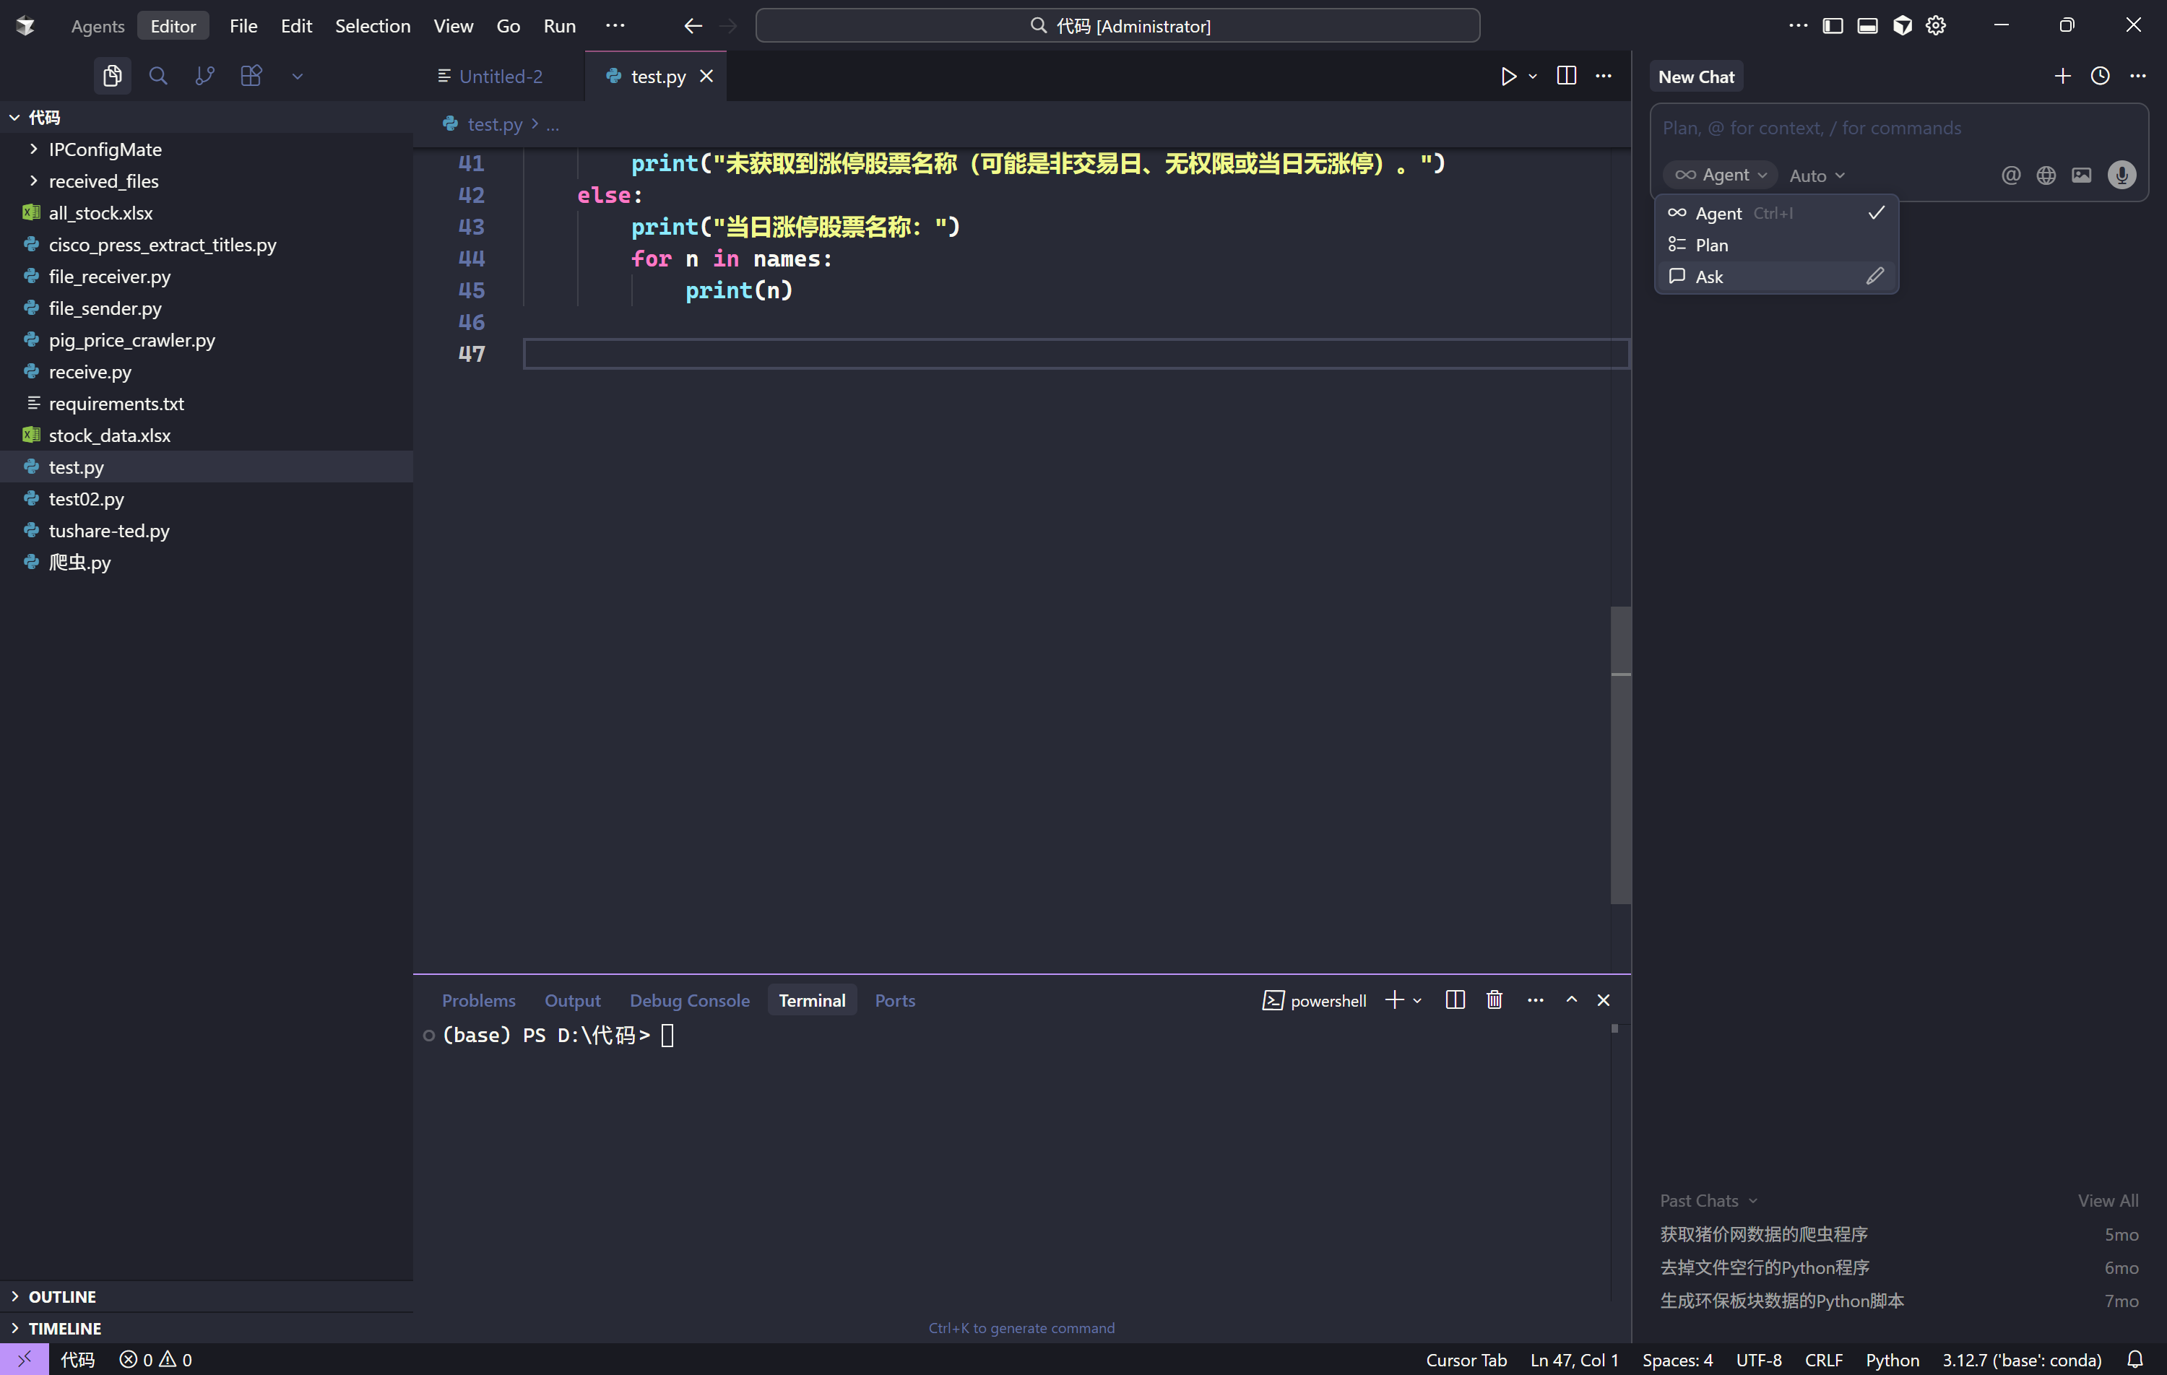Open the Source Control view icon
This screenshot has width=2167, height=1375.
(x=204, y=77)
